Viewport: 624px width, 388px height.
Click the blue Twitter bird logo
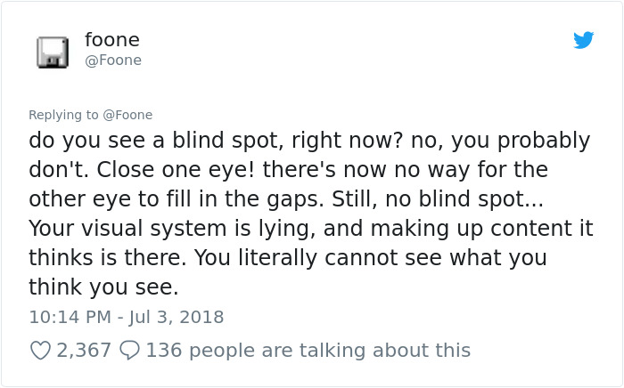(x=583, y=40)
